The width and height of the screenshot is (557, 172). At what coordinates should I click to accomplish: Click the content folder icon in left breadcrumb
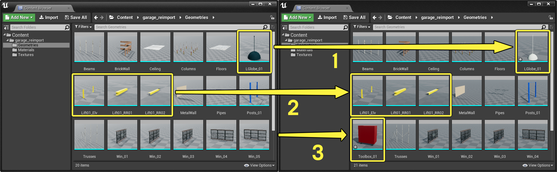click(111, 17)
